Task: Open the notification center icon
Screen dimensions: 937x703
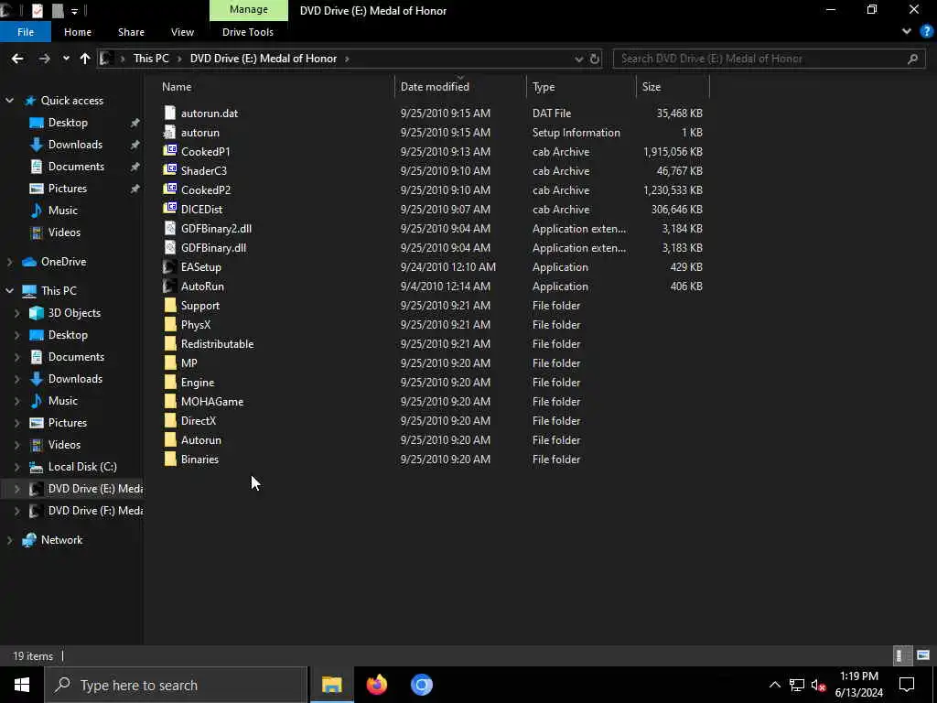Action: coord(907,685)
